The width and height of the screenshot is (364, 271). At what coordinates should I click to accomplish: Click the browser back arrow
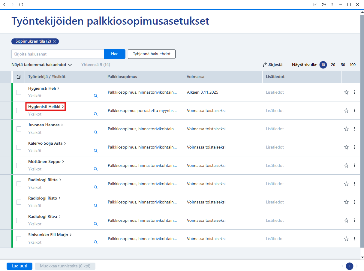(x=4, y=5)
